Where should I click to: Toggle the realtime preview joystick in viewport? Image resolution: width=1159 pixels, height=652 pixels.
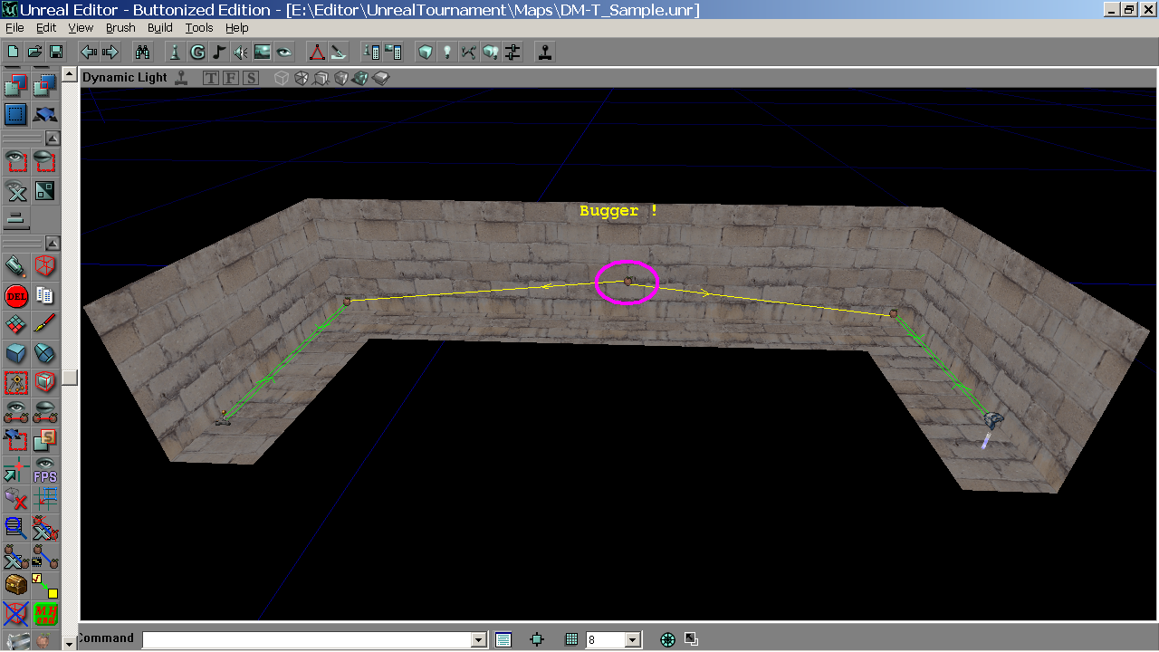(x=182, y=78)
